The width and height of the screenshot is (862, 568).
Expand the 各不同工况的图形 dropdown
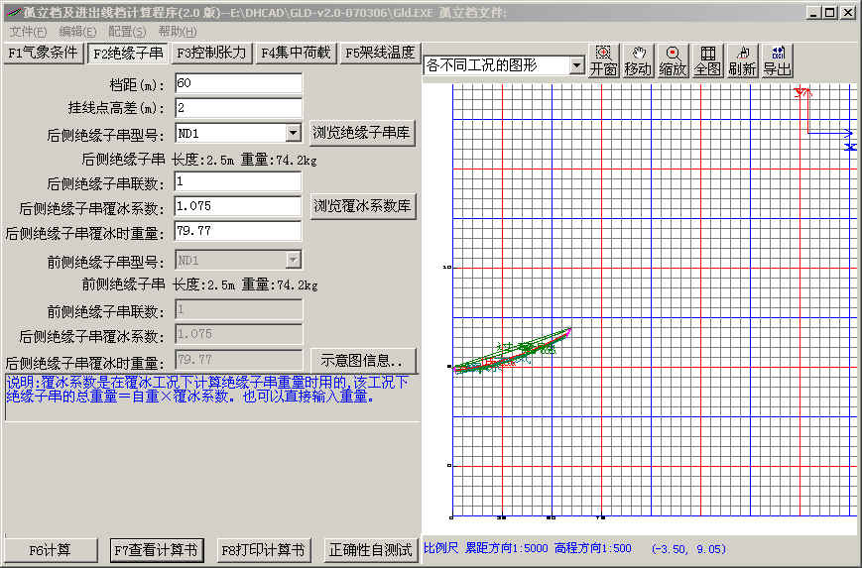(576, 65)
